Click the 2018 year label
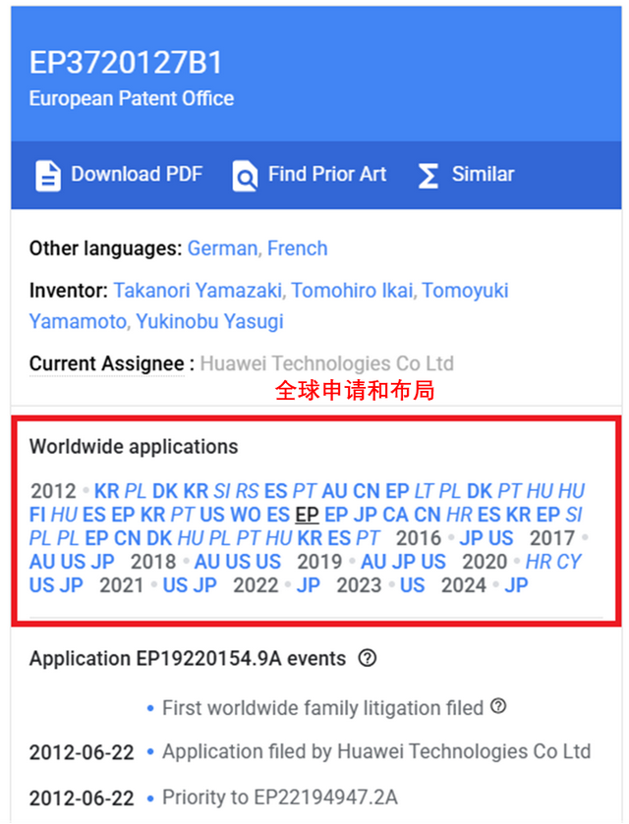The image size is (629, 824). [153, 562]
